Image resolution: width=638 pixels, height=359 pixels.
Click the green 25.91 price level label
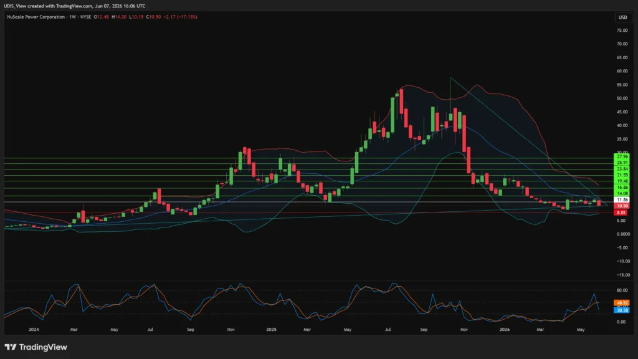point(622,163)
